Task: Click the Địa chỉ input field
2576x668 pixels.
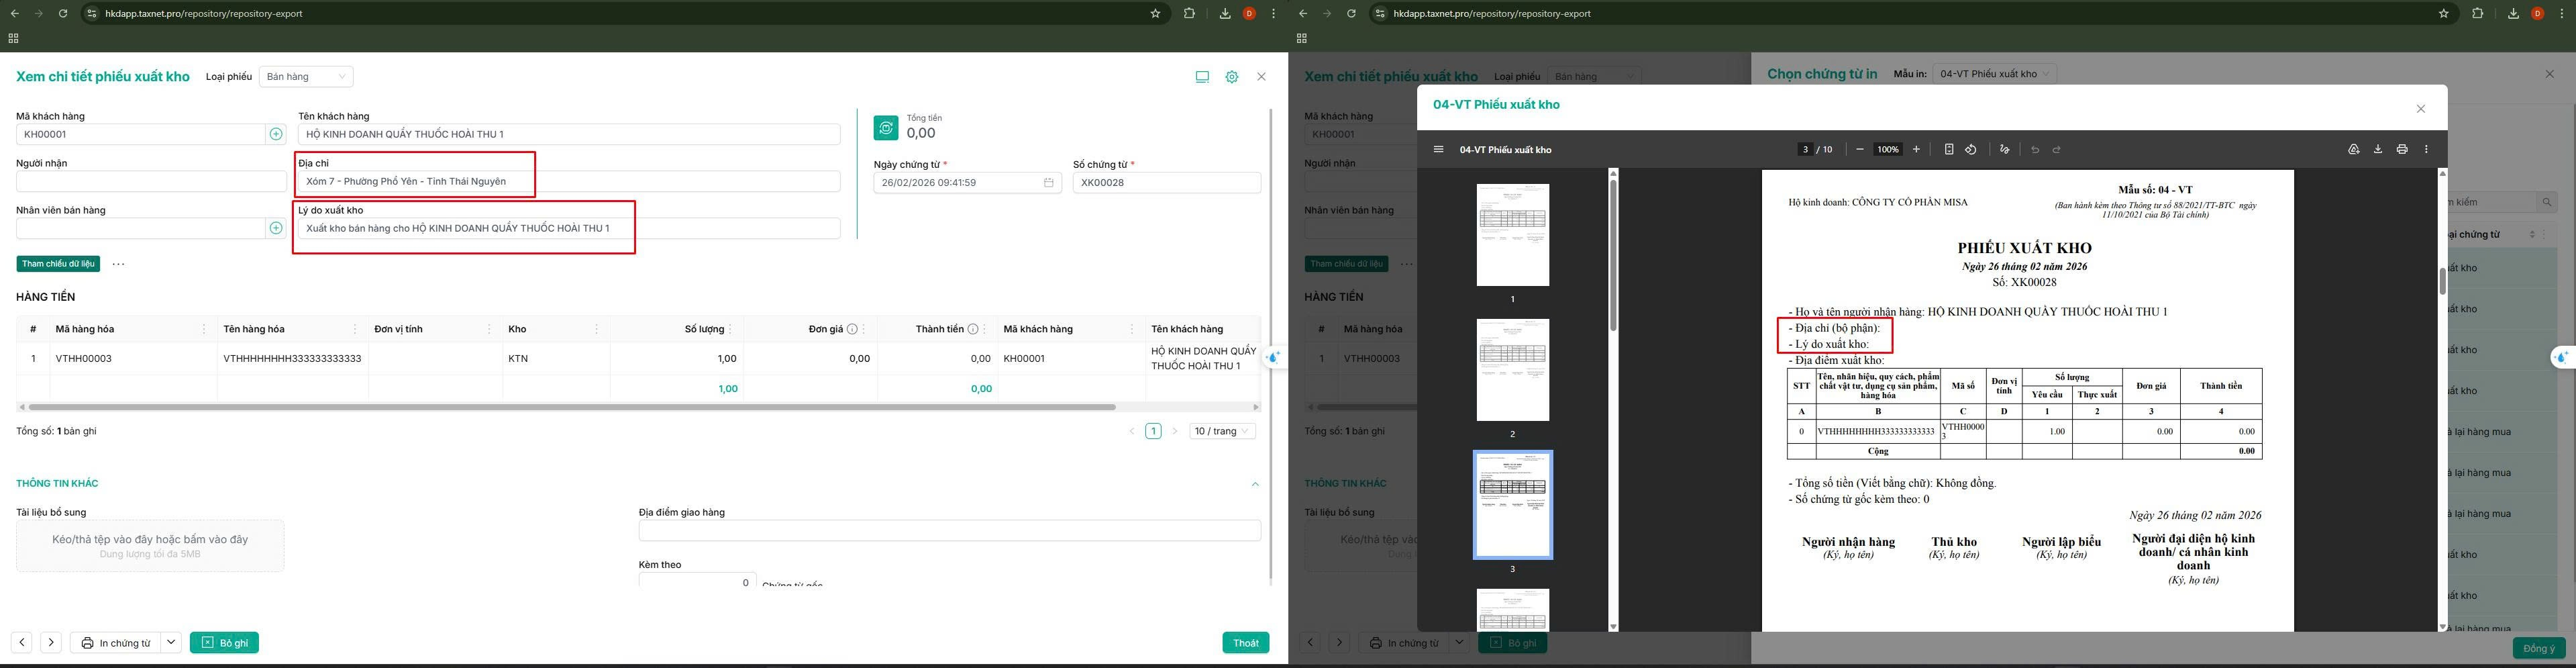Action: click(569, 182)
